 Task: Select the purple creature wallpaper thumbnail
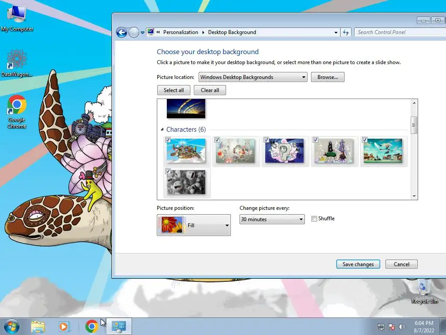284,151
